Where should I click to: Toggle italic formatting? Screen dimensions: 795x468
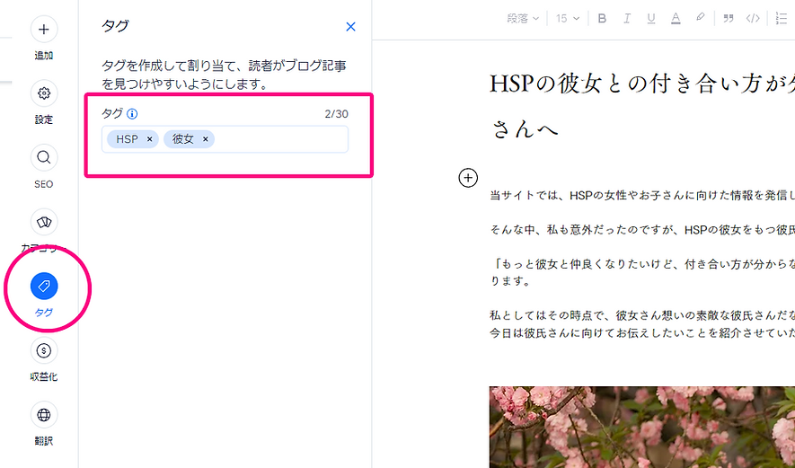coord(627,19)
